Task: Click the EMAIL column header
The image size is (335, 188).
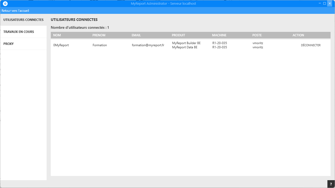Action: tap(136, 35)
